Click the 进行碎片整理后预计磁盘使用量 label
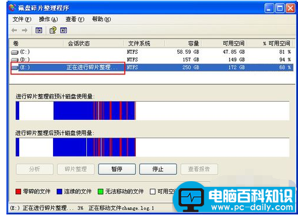The image size is (298, 215). (x=55, y=133)
